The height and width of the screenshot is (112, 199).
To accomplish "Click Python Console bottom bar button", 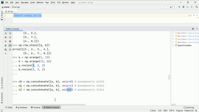I will 51,107.
